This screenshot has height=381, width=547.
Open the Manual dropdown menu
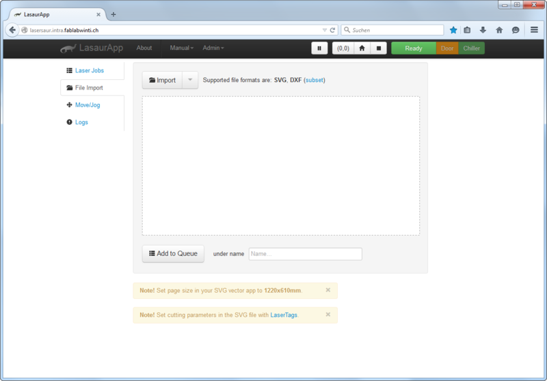pos(181,48)
